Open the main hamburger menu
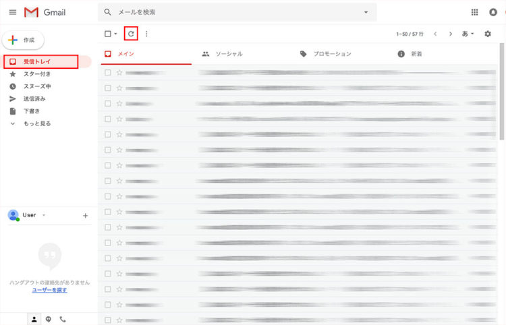 point(12,12)
